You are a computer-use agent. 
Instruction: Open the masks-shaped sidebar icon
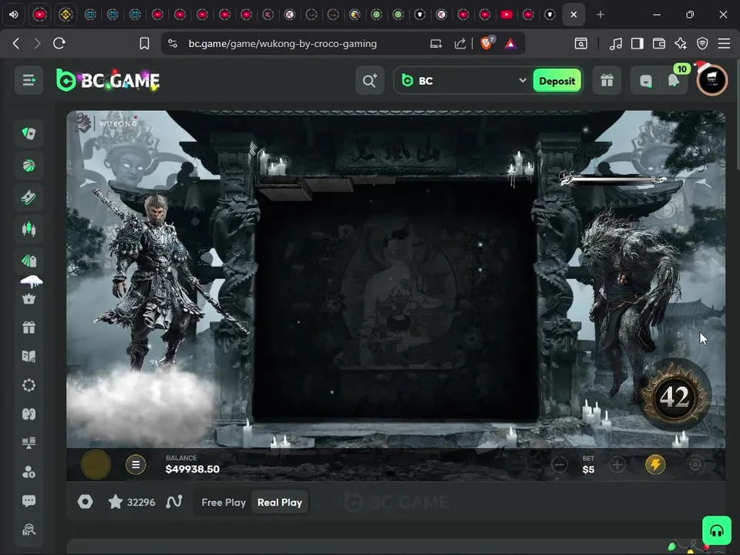(29, 414)
